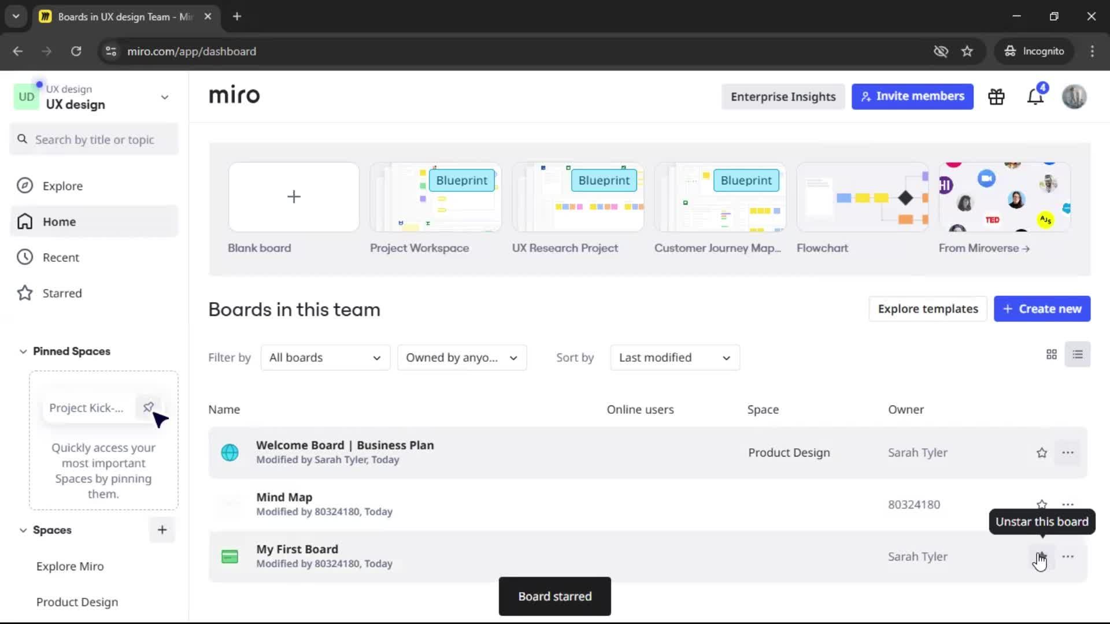
Task: Close the Boards in UX design Team tab
Action: tap(208, 17)
